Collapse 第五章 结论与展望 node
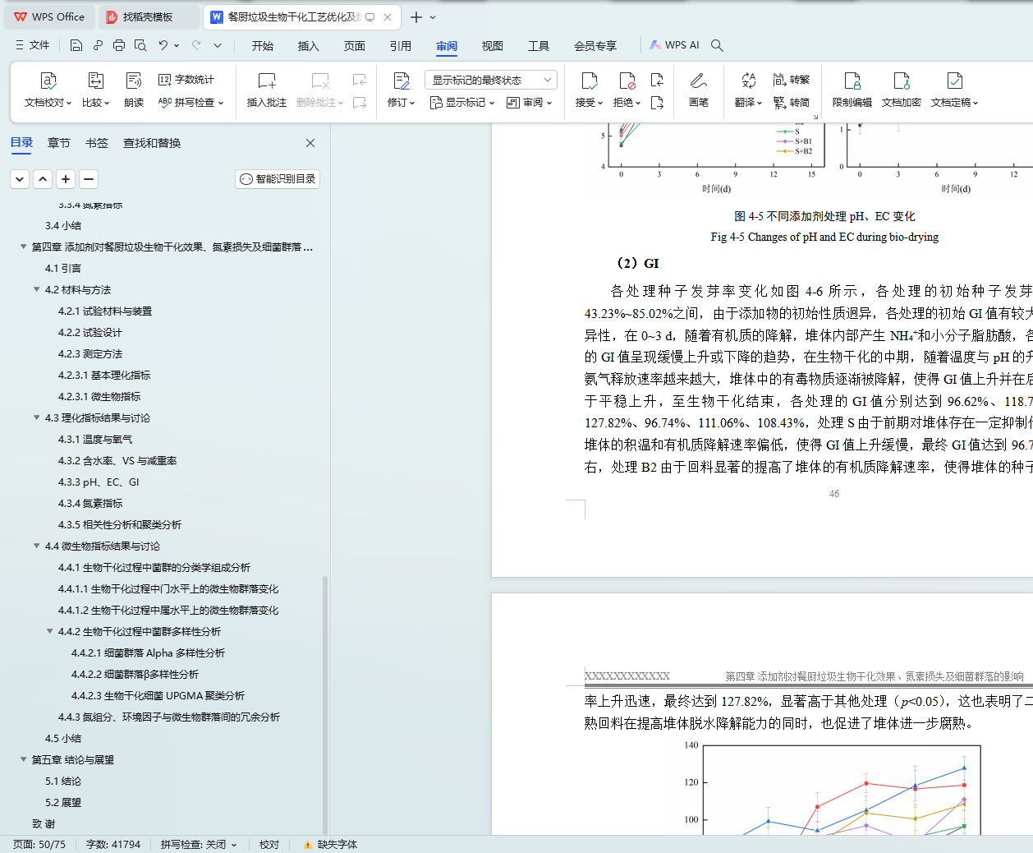The image size is (1033, 853). [x=23, y=759]
